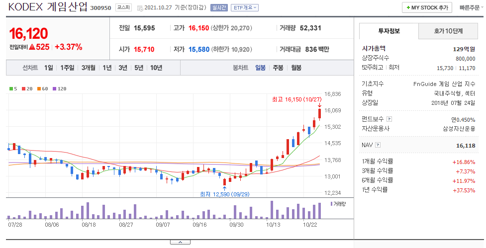This screenshot has height=248, width=486.
Task: Click the 펀드보수 help question icon
Action: (389, 119)
